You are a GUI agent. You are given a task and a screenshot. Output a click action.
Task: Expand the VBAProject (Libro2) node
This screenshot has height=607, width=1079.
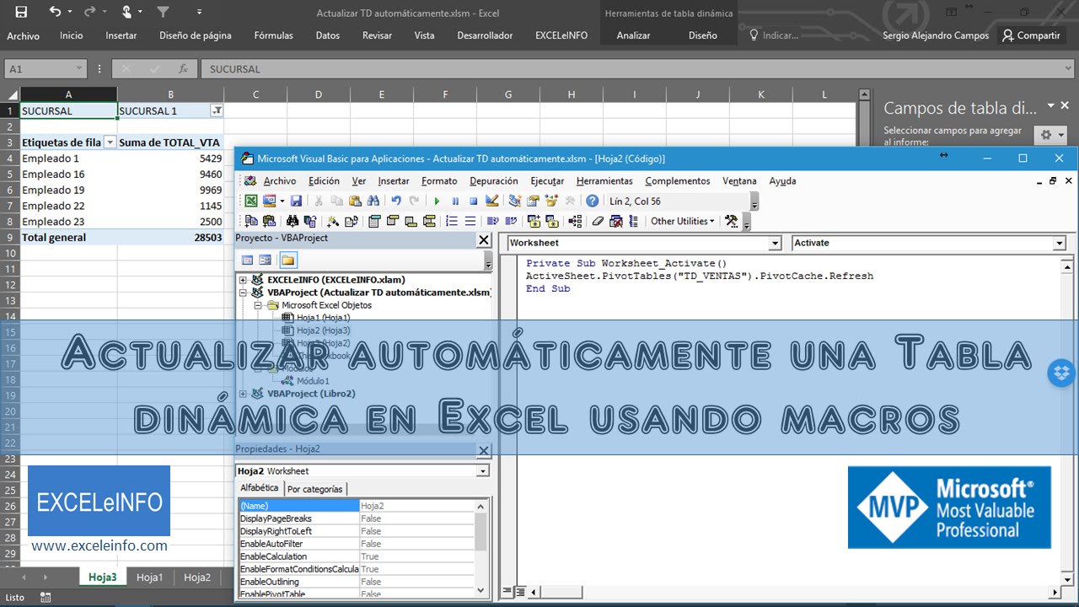(x=244, y=394)
